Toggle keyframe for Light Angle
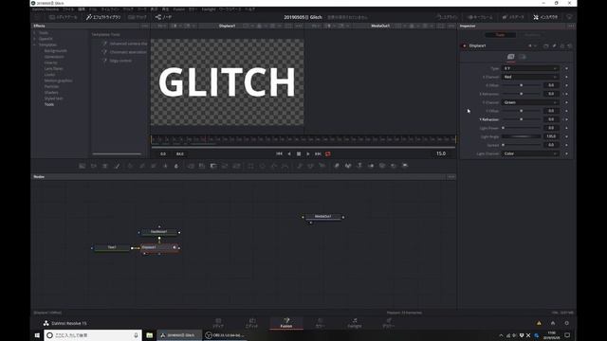Image resolution: width=607 pixels, height=341 pixels. click(566, 136)
